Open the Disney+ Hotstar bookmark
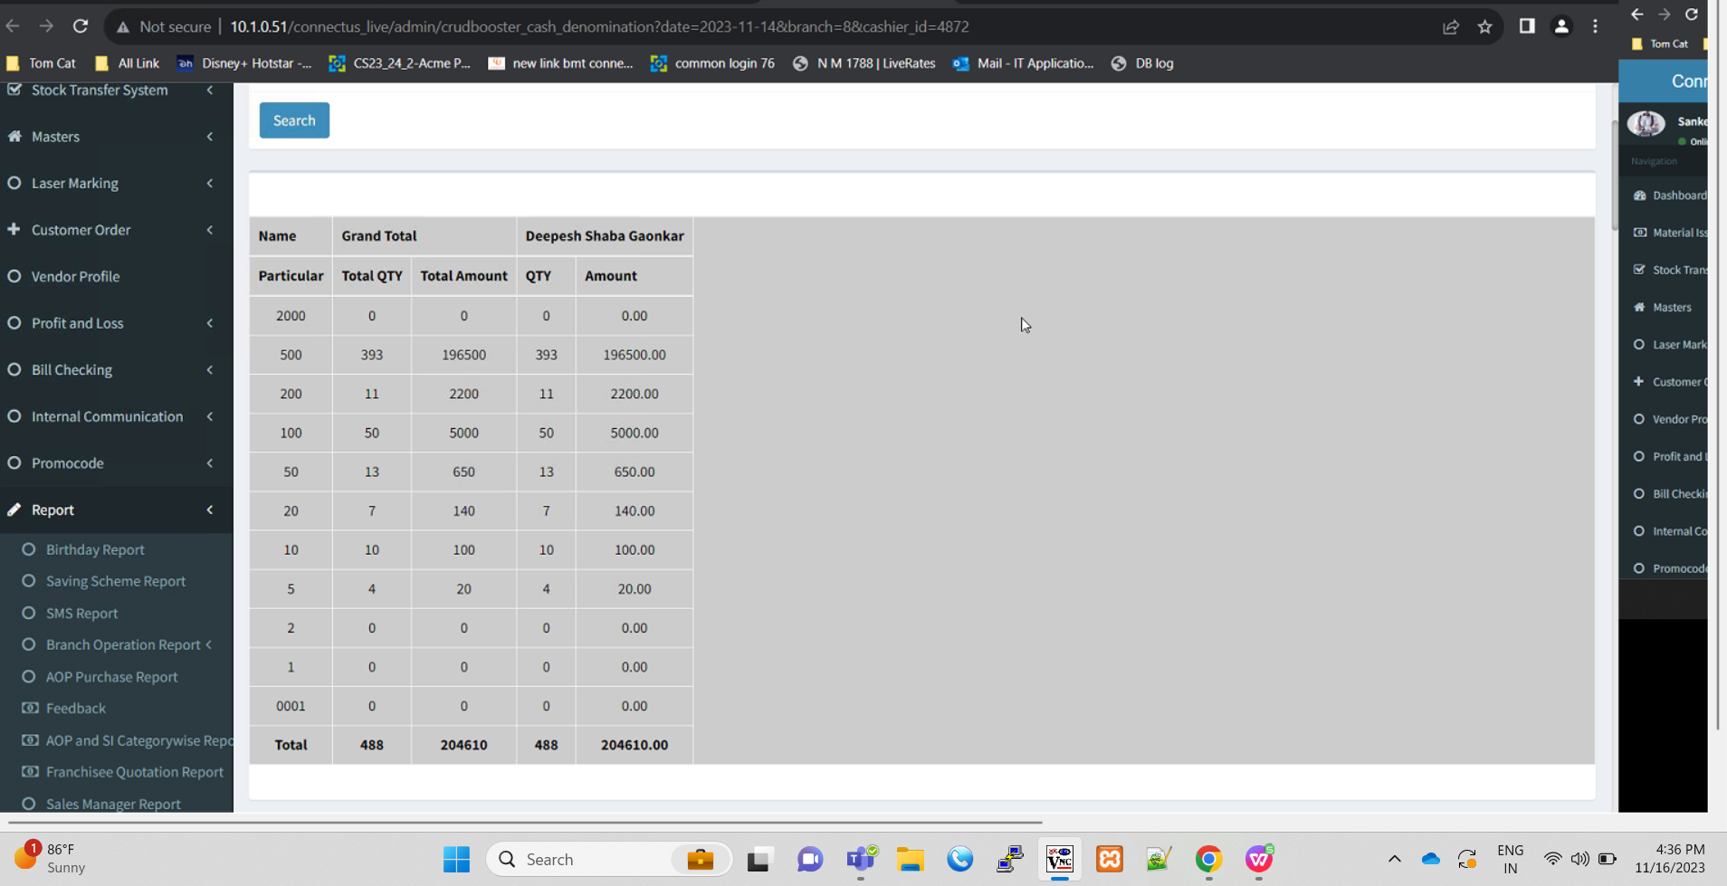Viewport: 1727px width, 886px height. (x=245, y=63)
